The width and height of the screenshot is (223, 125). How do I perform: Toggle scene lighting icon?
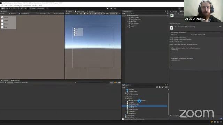coord(84,14)
